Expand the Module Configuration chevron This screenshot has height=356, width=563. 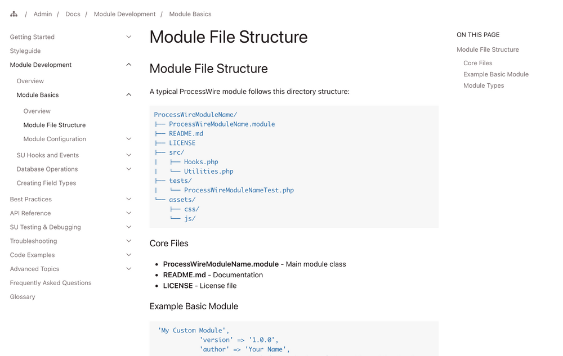[129, 139]
